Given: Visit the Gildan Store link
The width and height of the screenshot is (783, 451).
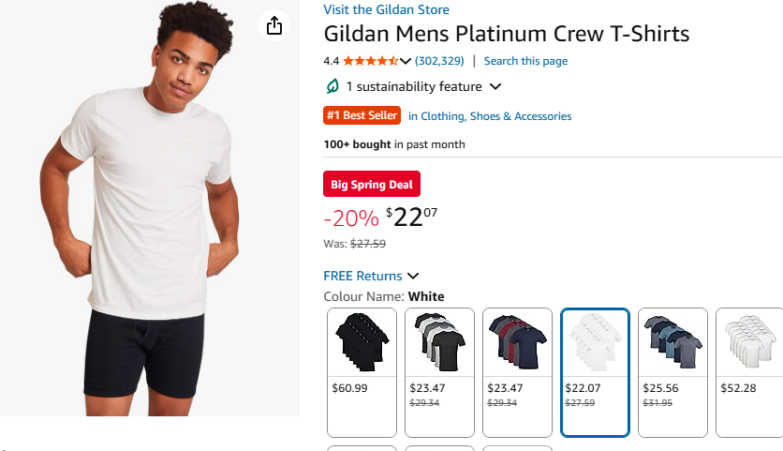Looking at the screenshot, I should click(386, 9).
